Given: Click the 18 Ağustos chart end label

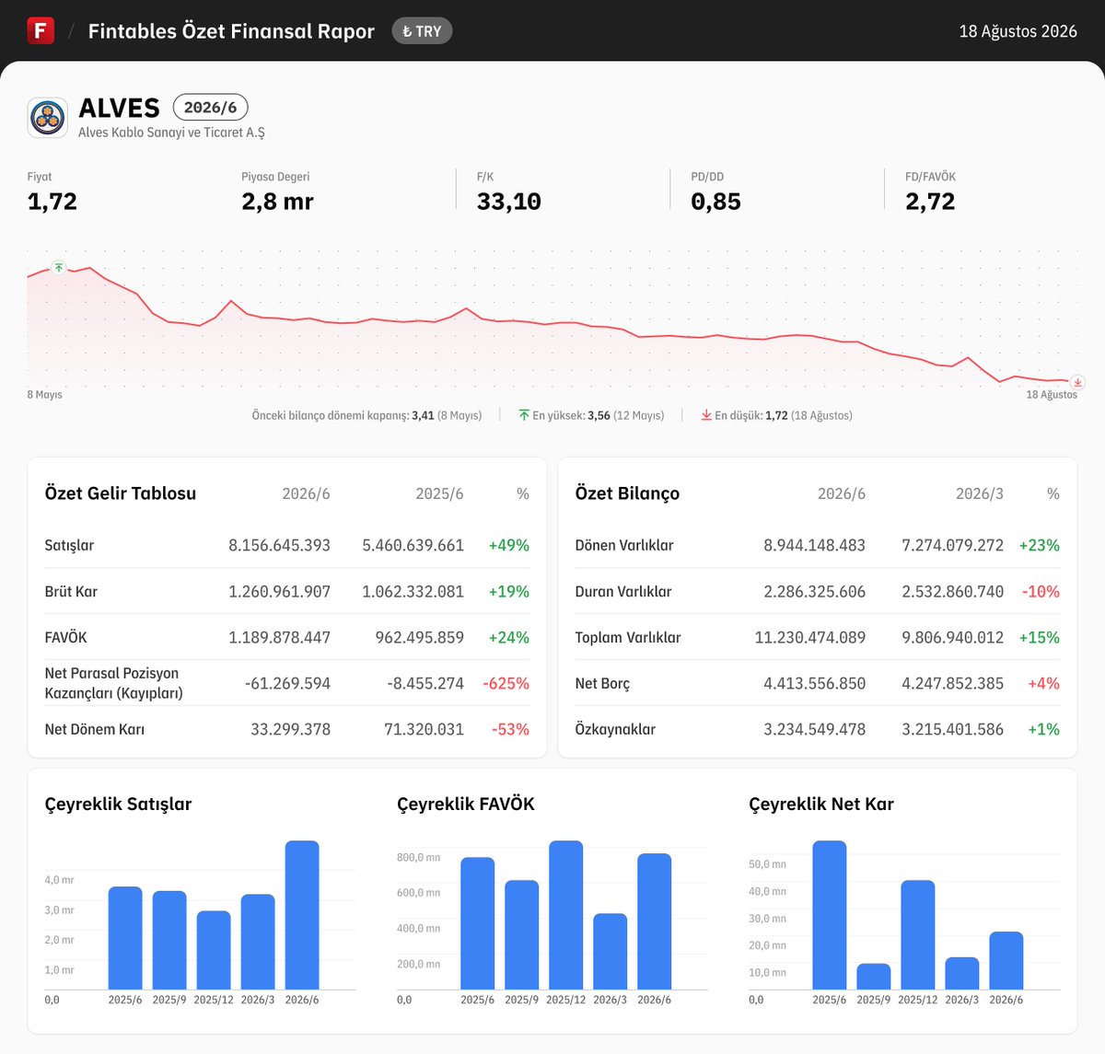Looking at the screenshot, I should (x=1052, y=395).
